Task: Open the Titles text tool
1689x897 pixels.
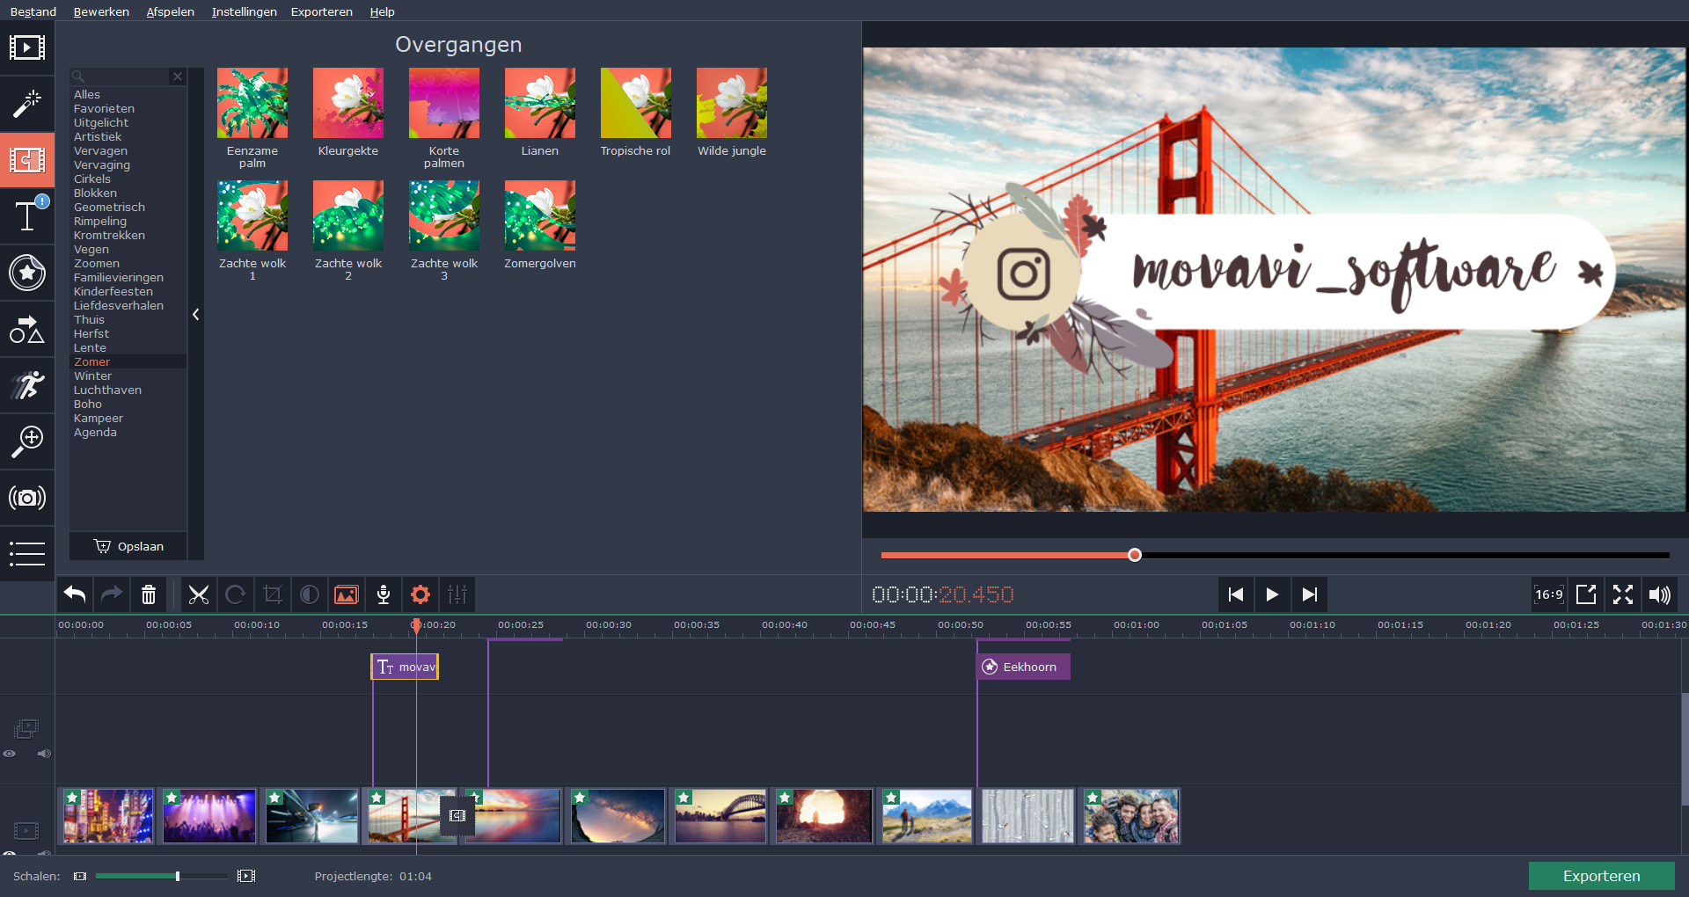Action: point(26,215)
